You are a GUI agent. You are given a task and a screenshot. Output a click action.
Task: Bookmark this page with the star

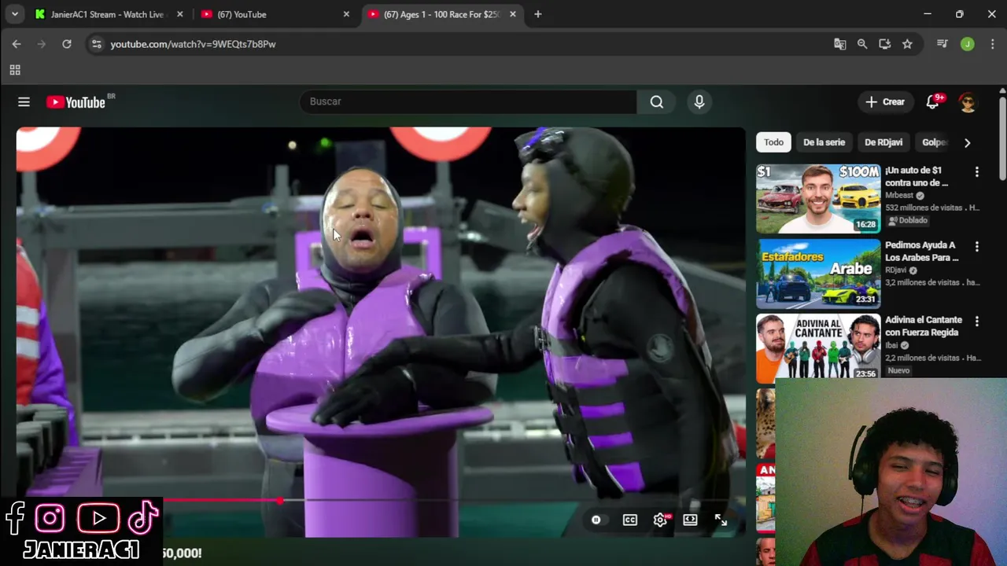point(907,44)
